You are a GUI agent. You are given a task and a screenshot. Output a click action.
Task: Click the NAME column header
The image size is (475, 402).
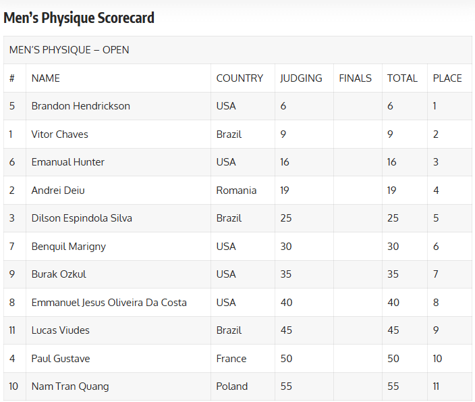tap(46, 78)
